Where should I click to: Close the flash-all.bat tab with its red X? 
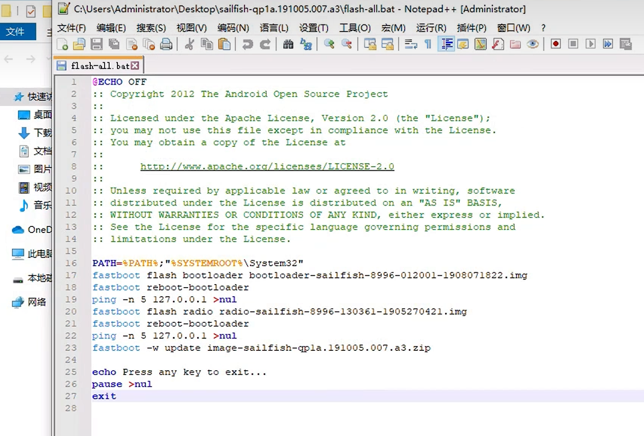click(x=135, y=66)
